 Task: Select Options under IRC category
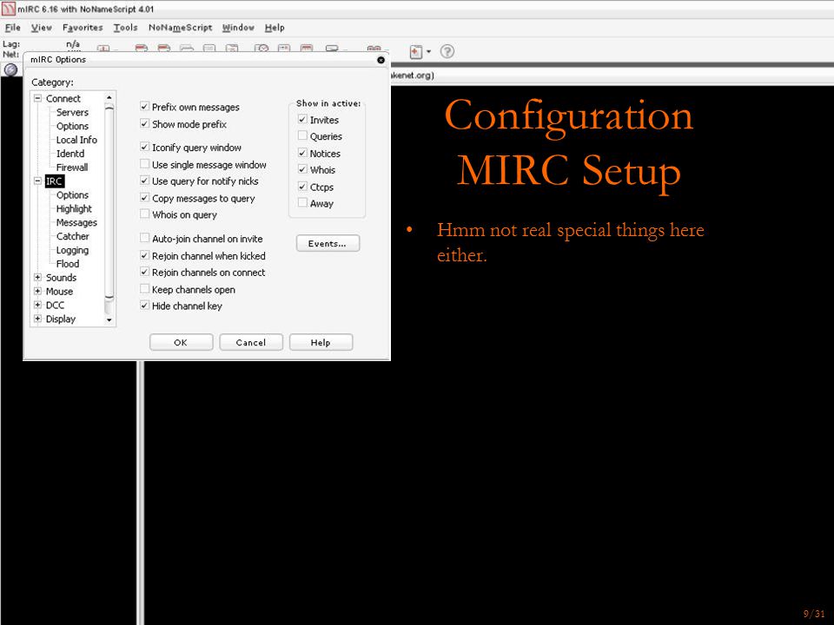pos(72,195)
